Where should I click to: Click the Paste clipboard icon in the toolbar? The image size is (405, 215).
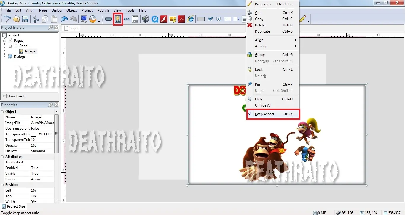(54, 19)
